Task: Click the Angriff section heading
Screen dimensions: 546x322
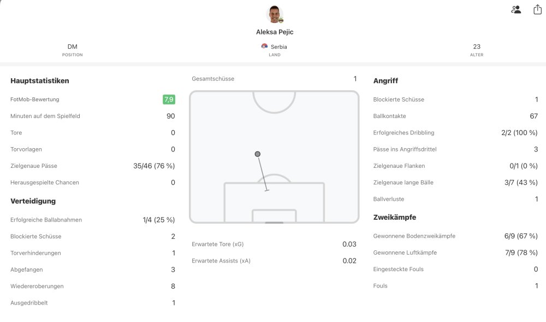Action: pyautogui.click(x=385, y=81)
